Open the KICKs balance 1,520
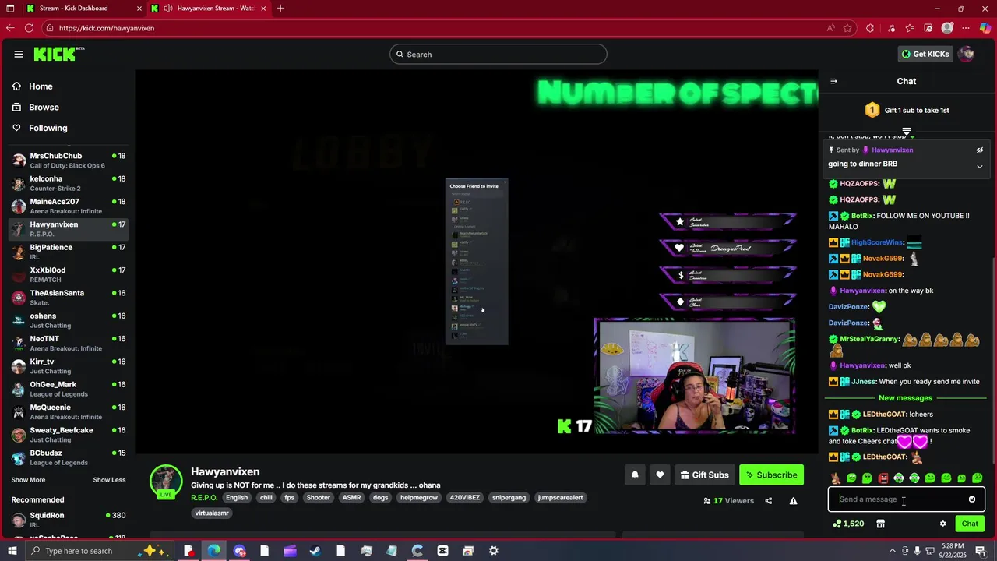997x561 pixels. pyautogui.click(x=847, y=524)
